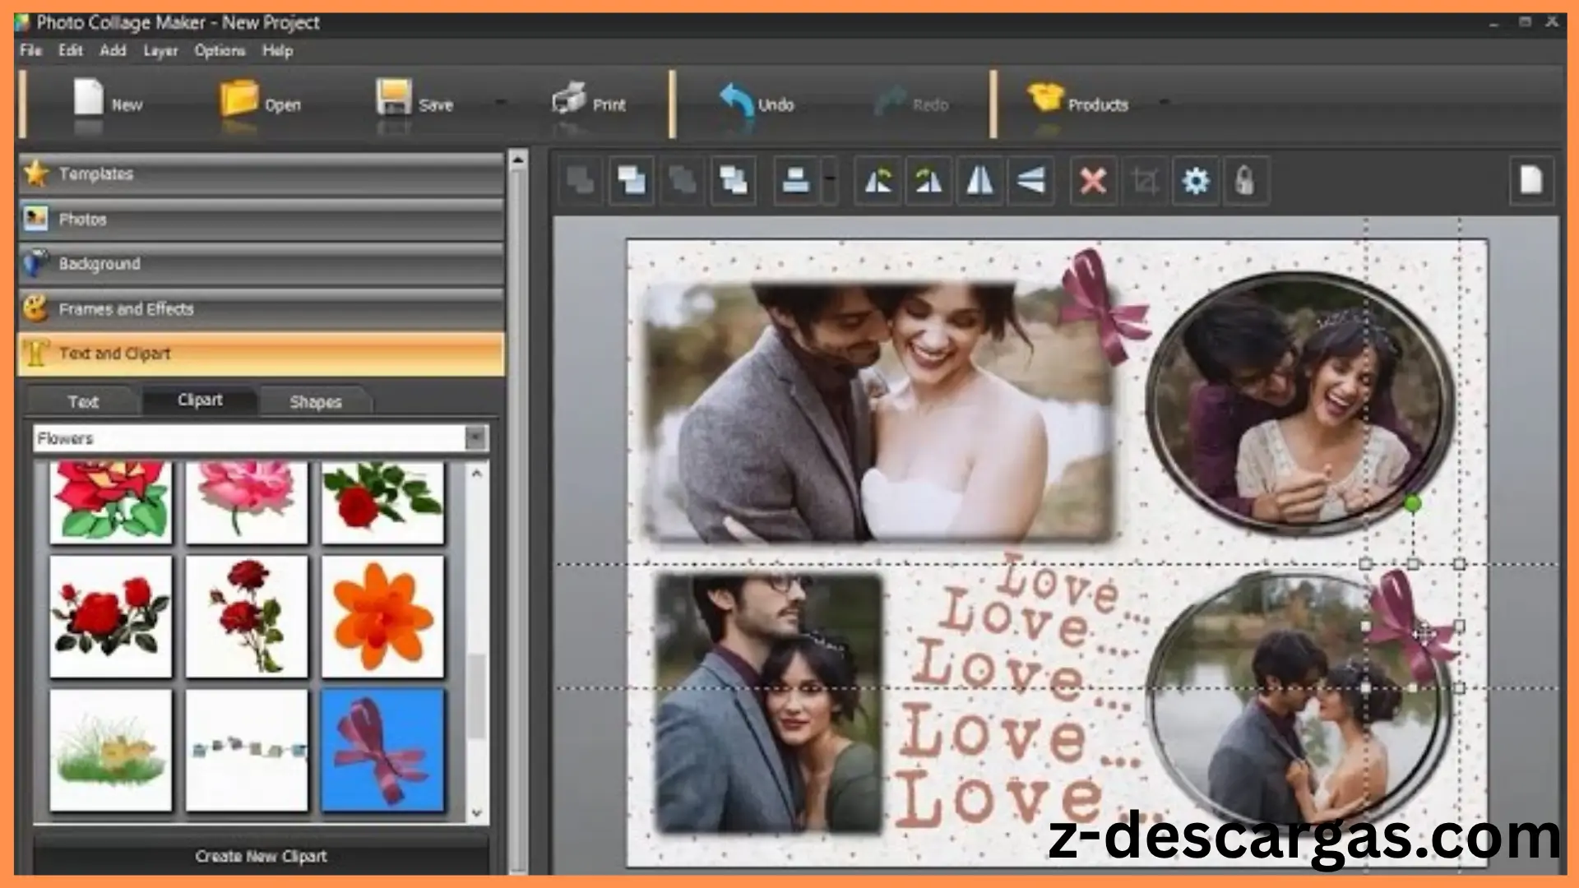Image resolution: width=1579 pixels, height=888 pixels.
Task: Select the orange flower clipart
Action: tap(382, 616)
